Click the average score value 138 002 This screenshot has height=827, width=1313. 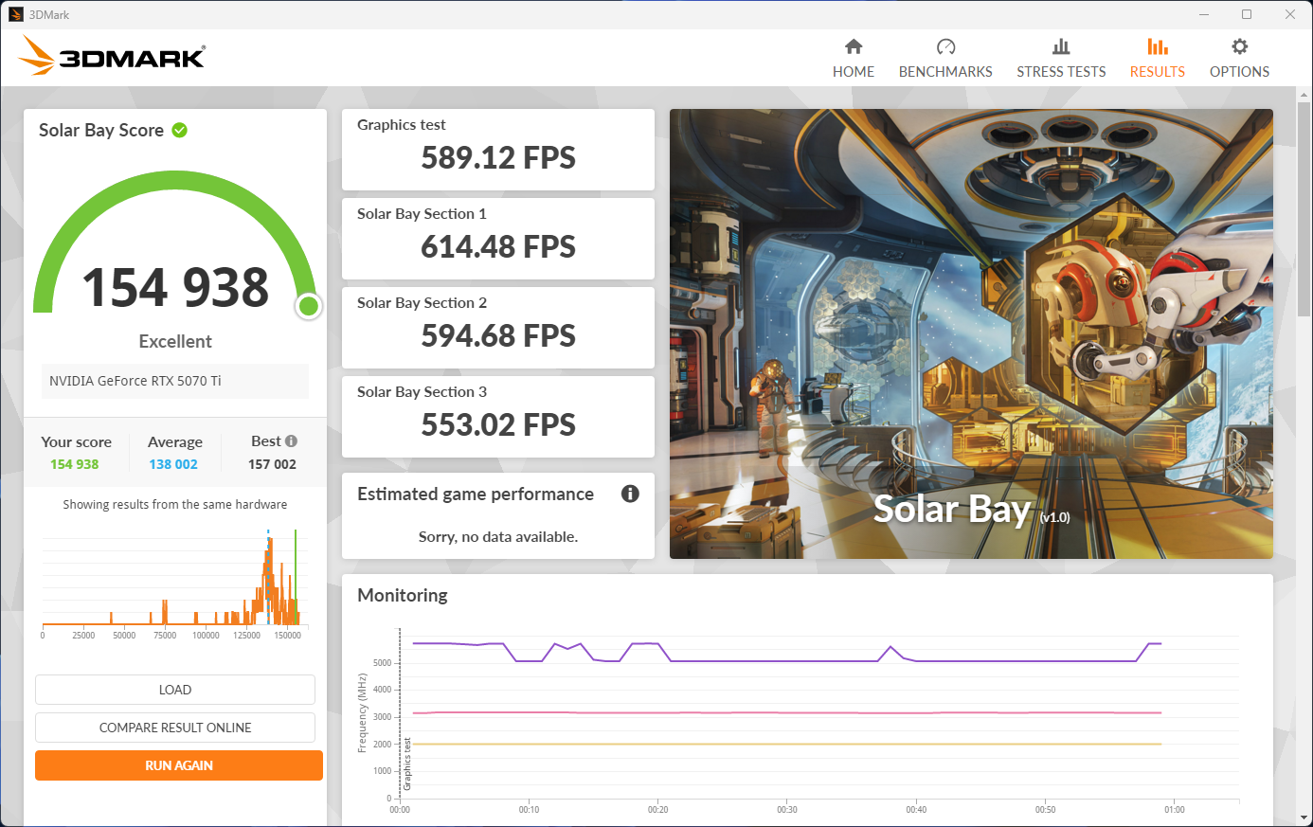[x=173, y=464]
